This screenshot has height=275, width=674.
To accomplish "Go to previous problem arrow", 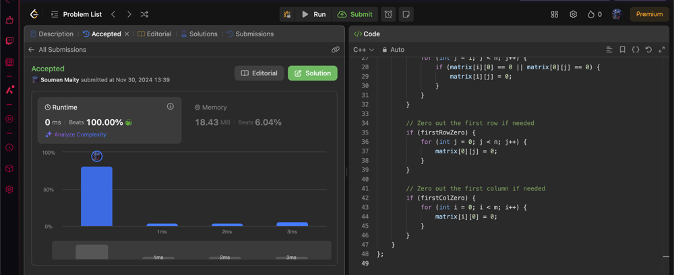I will click(113, 14).
